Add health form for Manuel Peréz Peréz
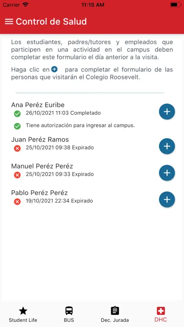This screenshot has height=327, width=184. 167,173
